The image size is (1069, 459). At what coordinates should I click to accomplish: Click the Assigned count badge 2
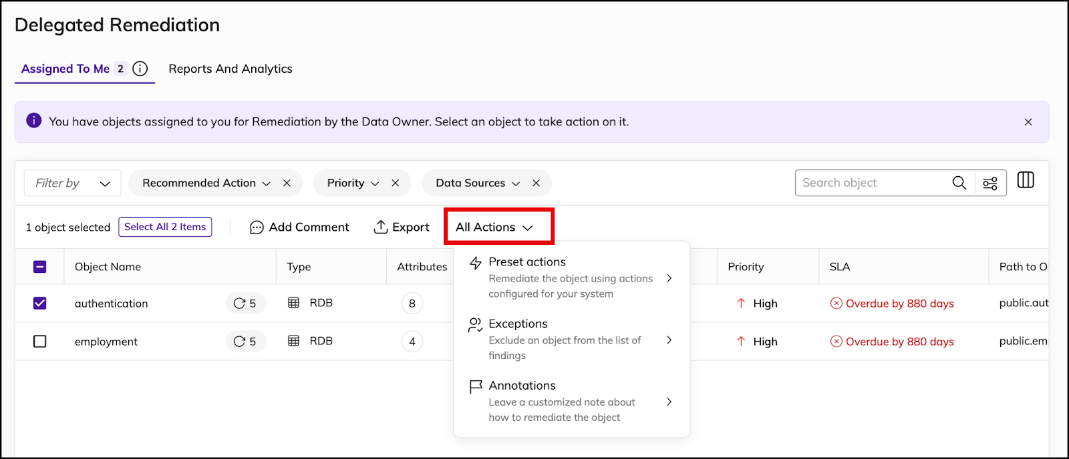tap(120, 69)
